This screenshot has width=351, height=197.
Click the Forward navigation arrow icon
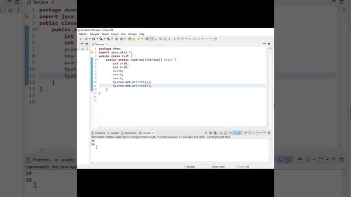pos(206,39)
